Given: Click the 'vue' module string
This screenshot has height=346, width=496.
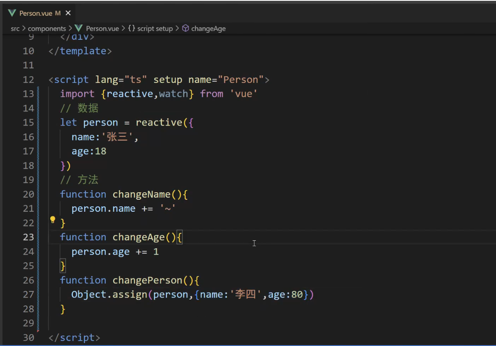Looking at the screenshot, I should 243,94.
